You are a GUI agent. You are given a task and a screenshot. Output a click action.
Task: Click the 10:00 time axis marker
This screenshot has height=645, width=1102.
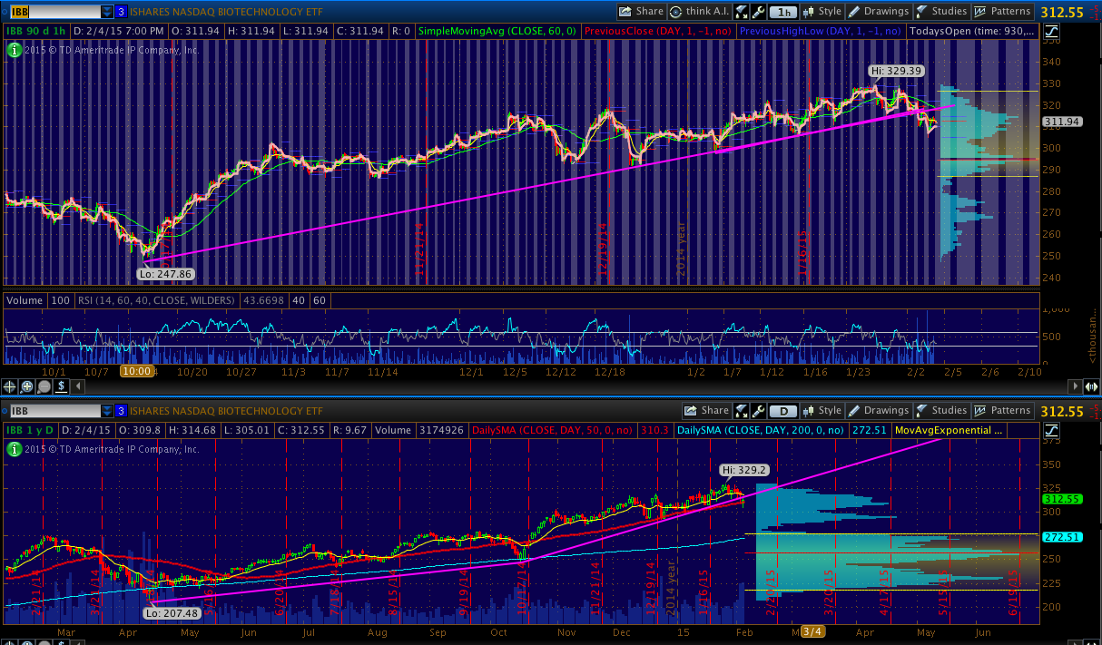coord(136,371)
